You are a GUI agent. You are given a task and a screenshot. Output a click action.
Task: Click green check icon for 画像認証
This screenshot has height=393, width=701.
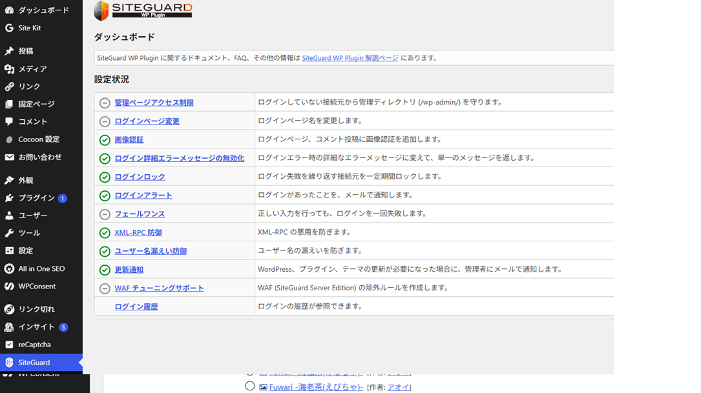105,140
